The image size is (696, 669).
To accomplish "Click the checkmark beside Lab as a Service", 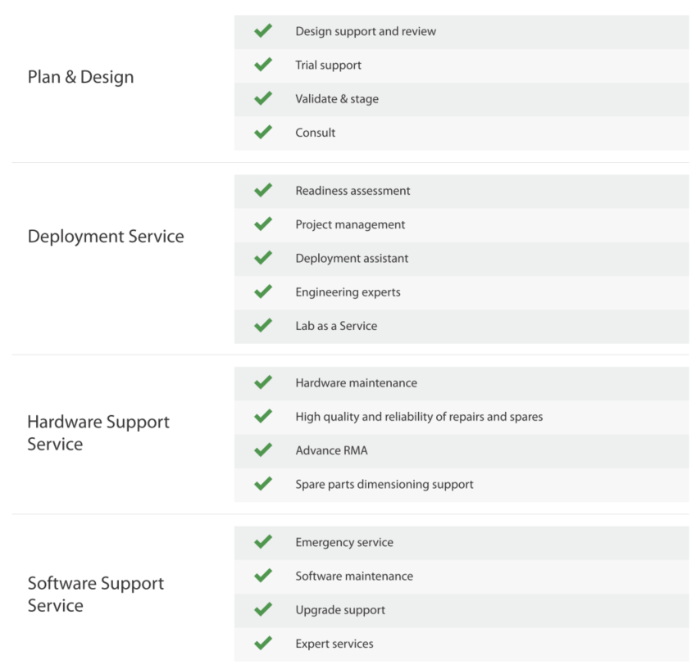I will point(263,325).
